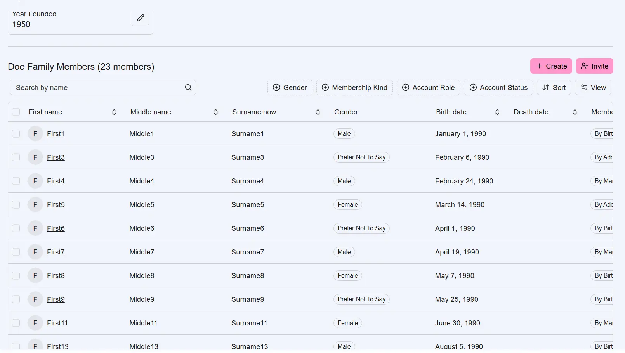This screenshot has width=625, height=353.
Task: Click the Invite button
Action: [x=594, y=66]
